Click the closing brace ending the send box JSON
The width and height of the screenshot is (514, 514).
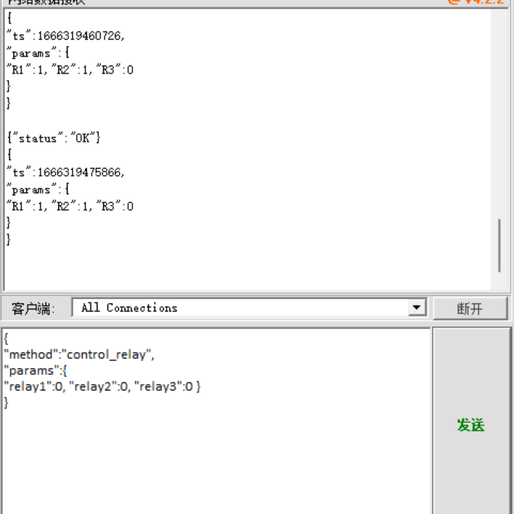[x=6, y=403]
